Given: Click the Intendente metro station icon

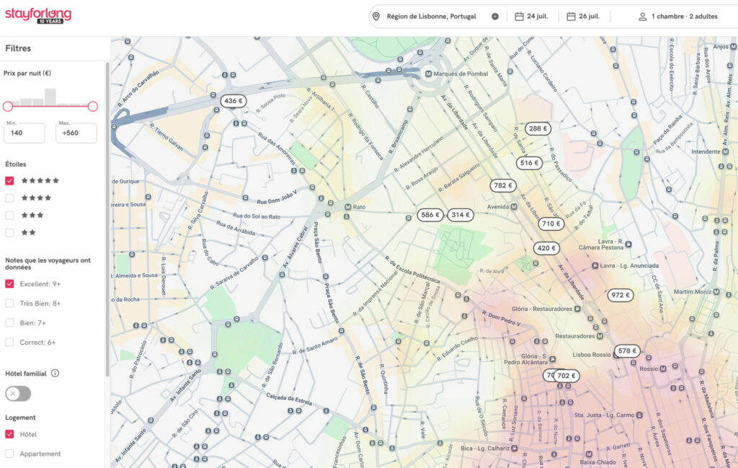Looking at the screenshot, I should click(x=725, y=151).
